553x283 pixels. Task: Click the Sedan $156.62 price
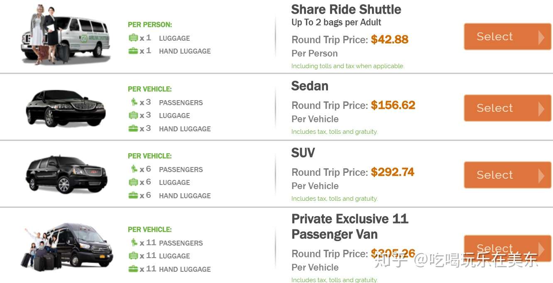[393, 105]
